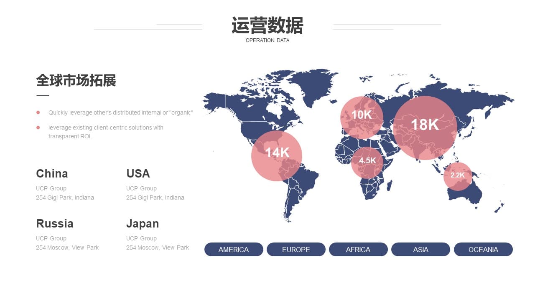Select the EUROPE pill button
This screenshot has width=535, height=300.
coord(296,250)
